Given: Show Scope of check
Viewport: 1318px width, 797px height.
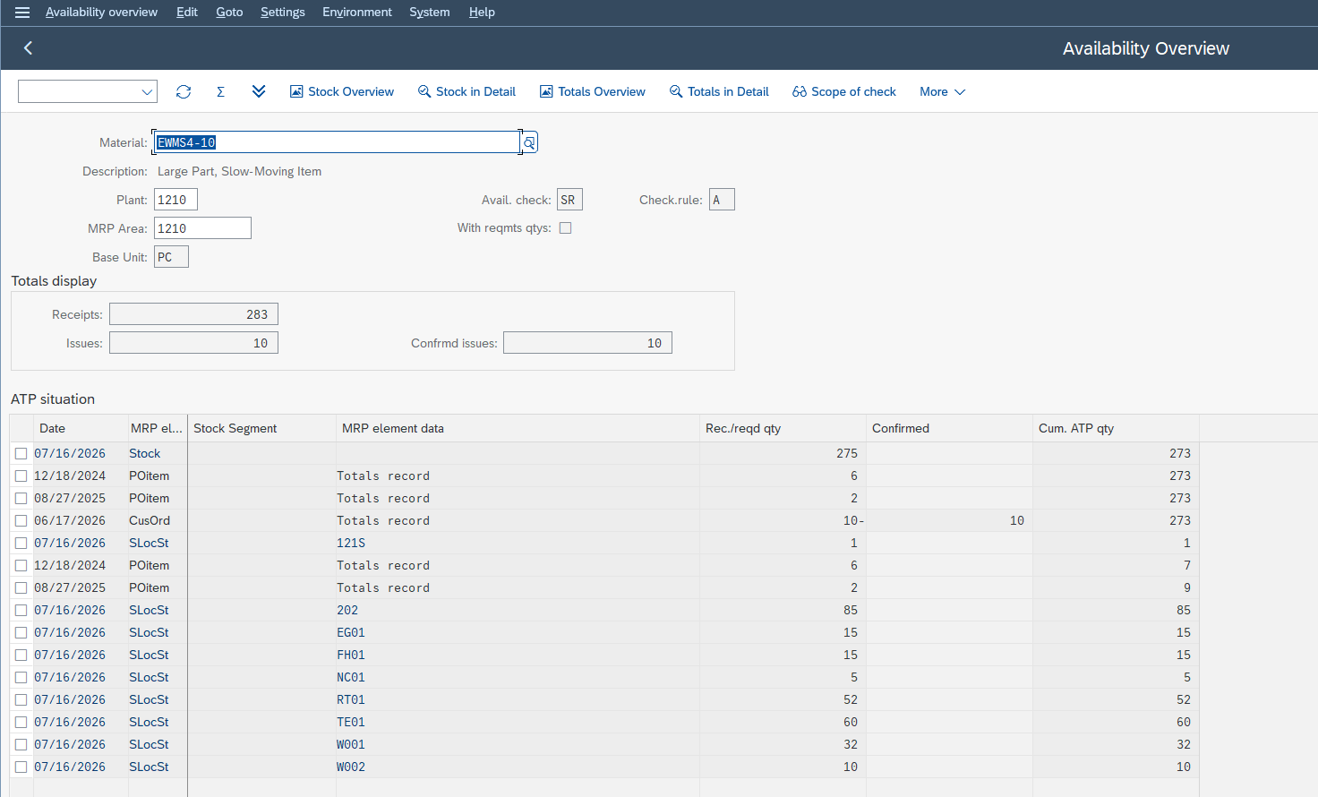Looking at the screenshot, I should click(x=844, y=91).
